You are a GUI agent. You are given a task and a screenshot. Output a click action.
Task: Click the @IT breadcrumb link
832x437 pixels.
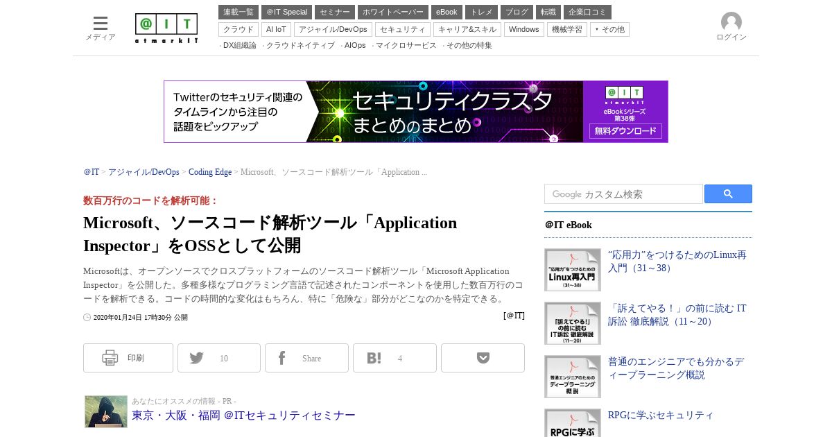92,172
